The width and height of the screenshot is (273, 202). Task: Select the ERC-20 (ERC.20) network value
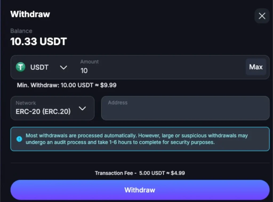coord(43,112)
